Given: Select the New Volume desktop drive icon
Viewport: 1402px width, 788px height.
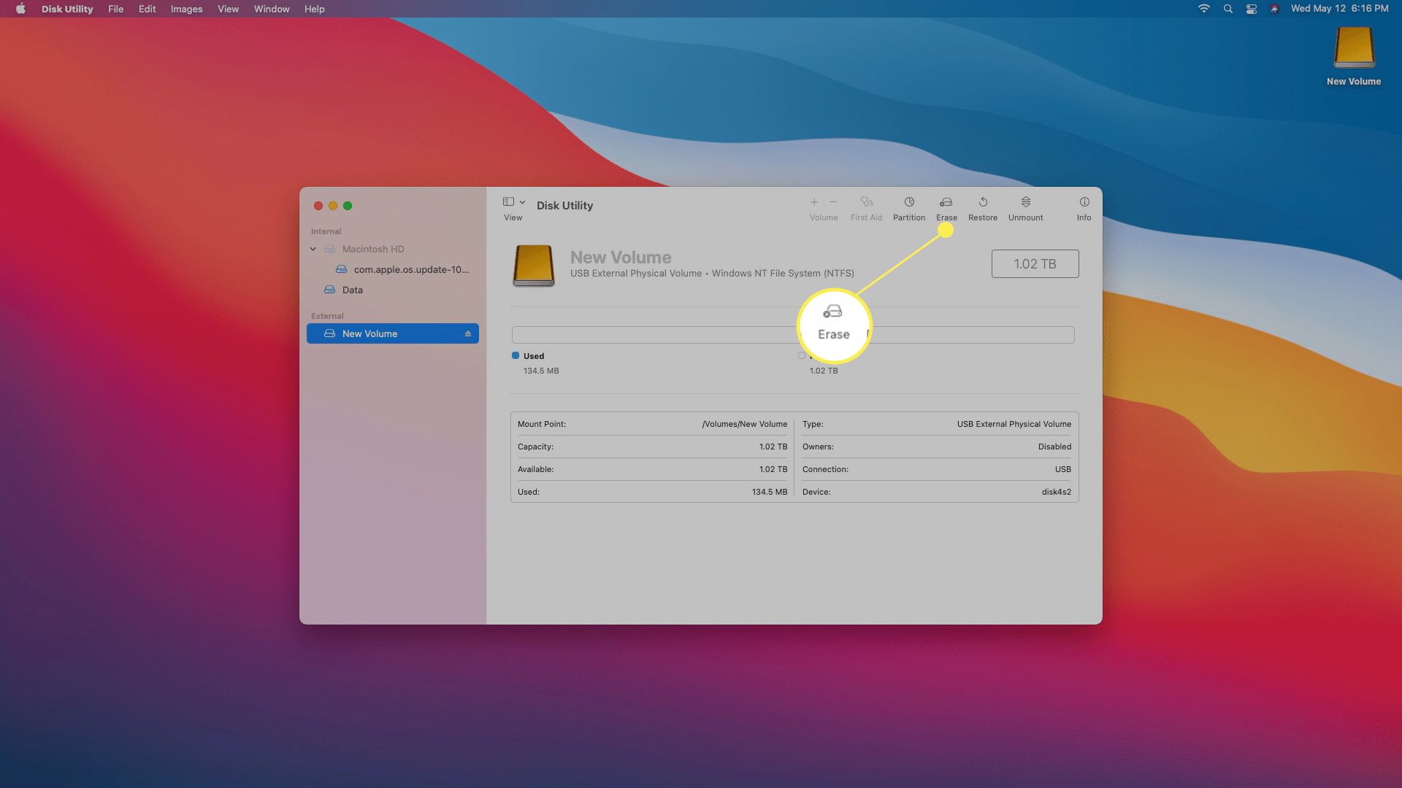Looking at the screenshot, I should [1354, 48].
